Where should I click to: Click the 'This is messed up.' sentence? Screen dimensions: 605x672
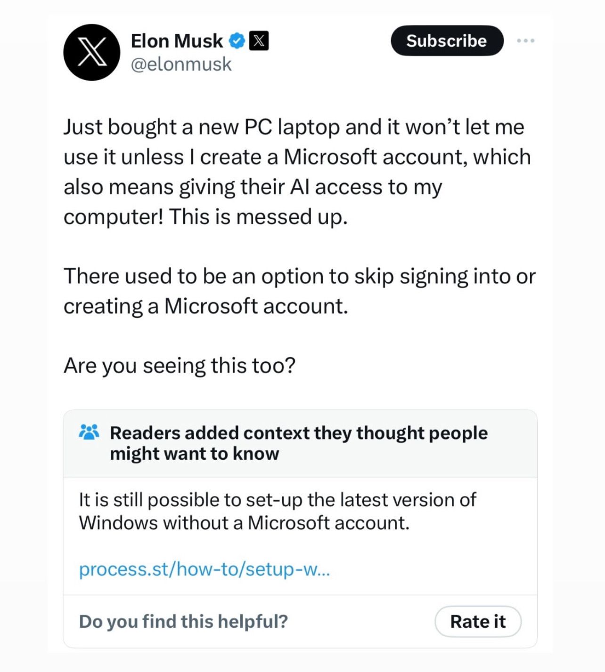point(258,217)
